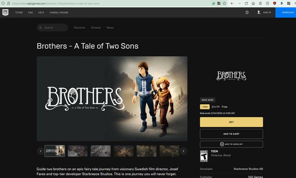This screenshot has width=296, height=178.
Task: Open the language globe selector
Action: [247, 12]
